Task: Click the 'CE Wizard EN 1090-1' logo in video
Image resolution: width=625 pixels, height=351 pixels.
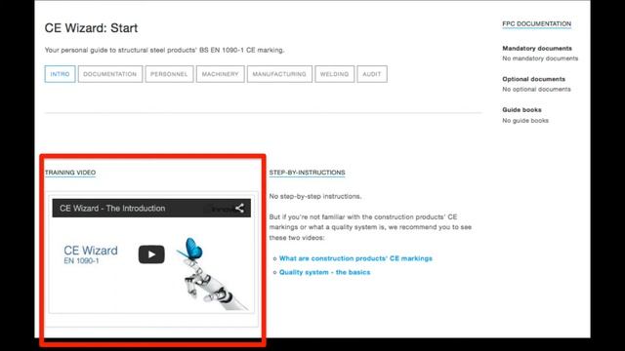Action: [x=91, y=254]
